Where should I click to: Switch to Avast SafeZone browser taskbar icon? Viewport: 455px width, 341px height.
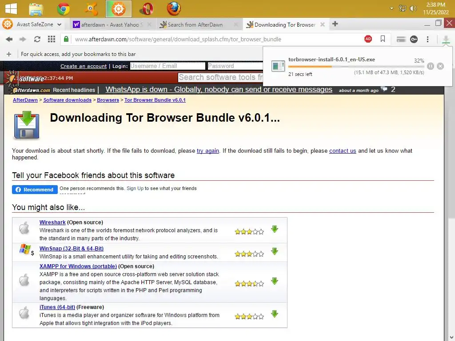[x=118, y=9]
